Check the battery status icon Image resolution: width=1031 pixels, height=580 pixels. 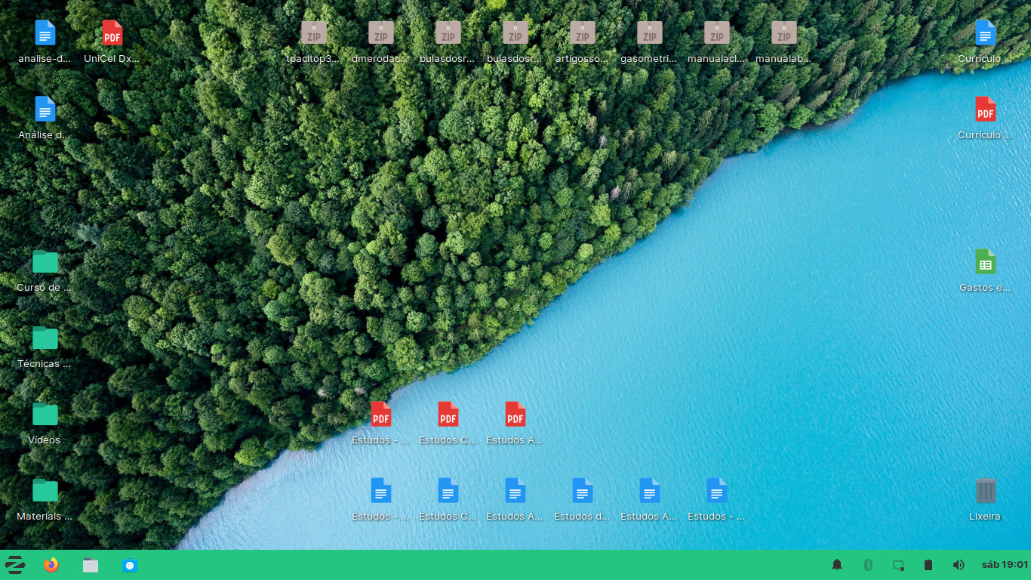[928, 565]
